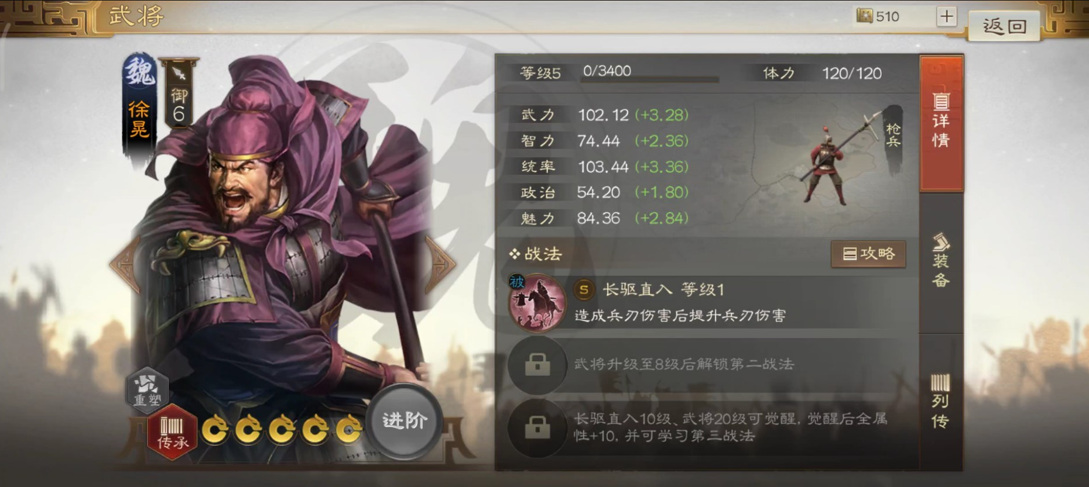Screen dimensions: 1089x487
Task: Click the fifth gold star icon
Action: pos(349,430)
